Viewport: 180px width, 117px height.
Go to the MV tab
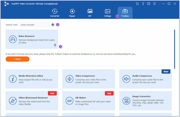[x=90, y=13]
